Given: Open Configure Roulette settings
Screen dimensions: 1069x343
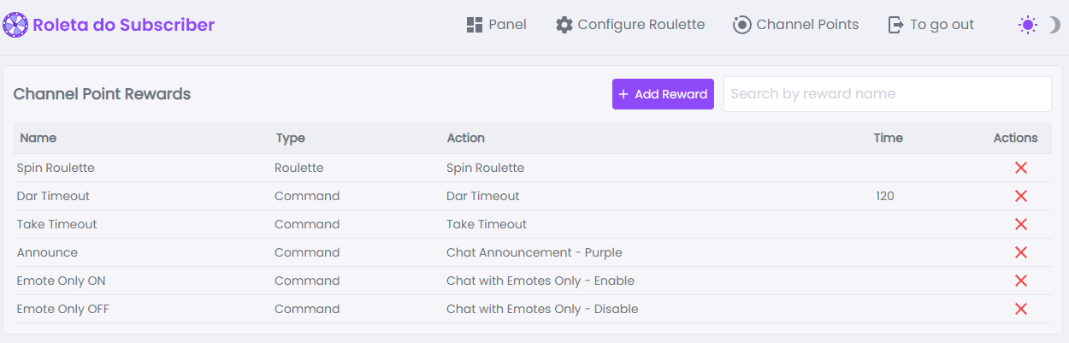Looking at the screenshot, I should tap(630, 25).
